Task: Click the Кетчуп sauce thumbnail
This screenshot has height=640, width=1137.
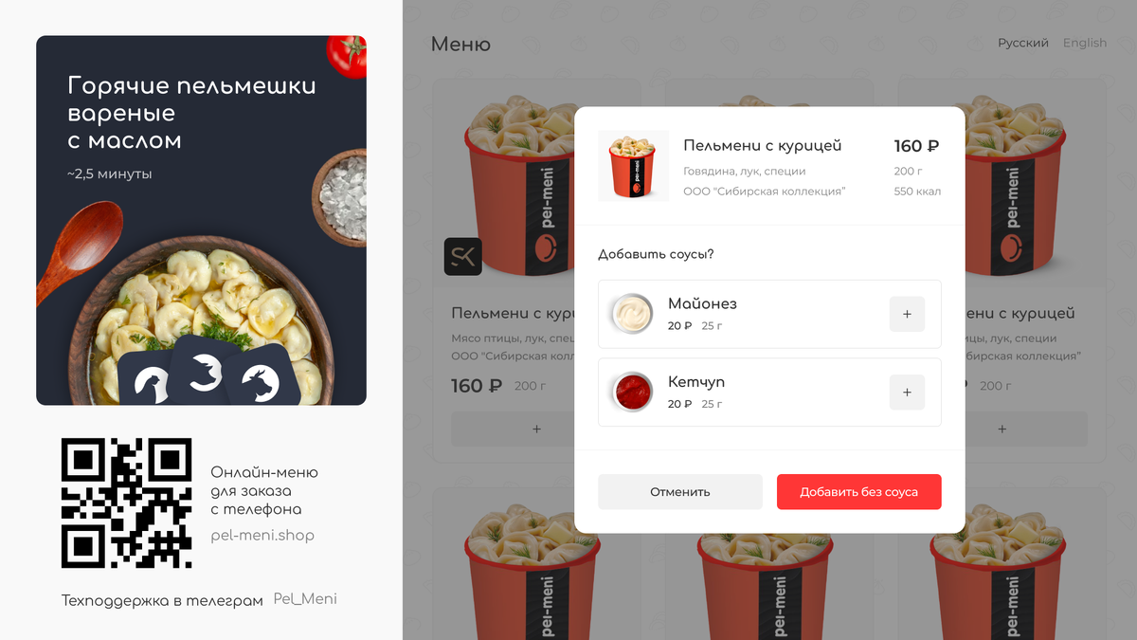Action: pos(631,392)
